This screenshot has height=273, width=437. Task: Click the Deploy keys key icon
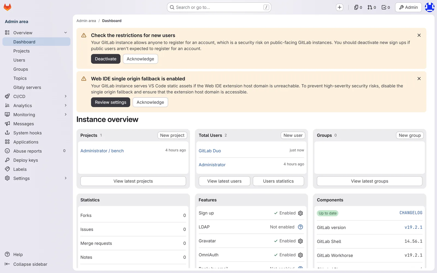(7, 160)
